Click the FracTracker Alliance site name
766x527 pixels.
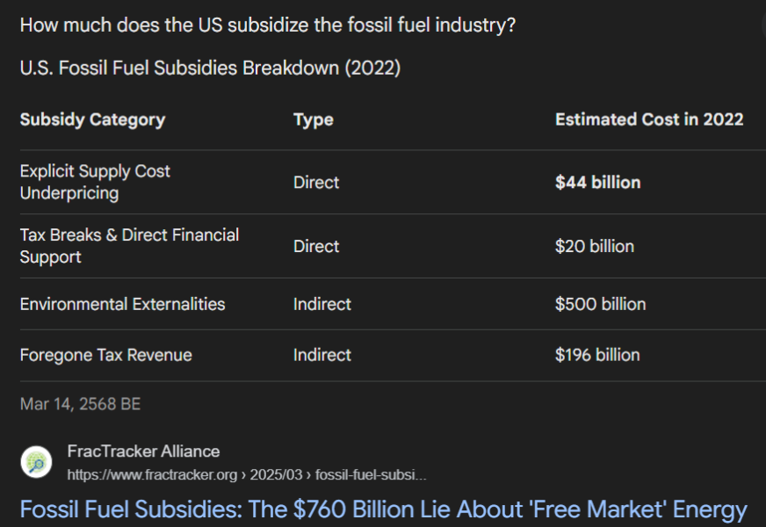(143, 451)
